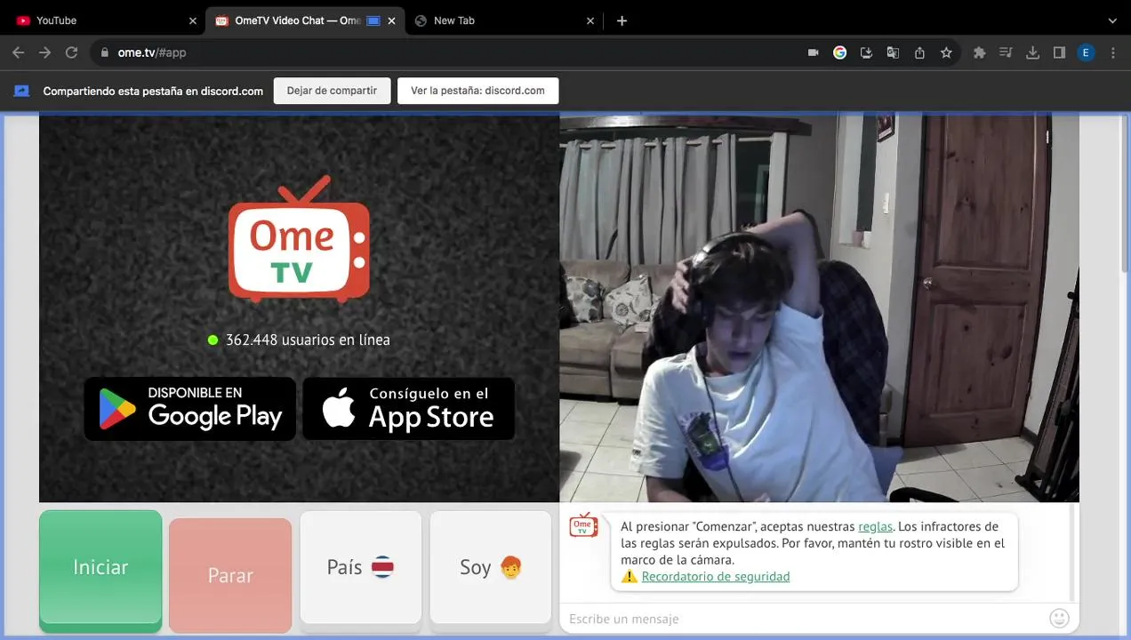Open camera permission indicator in address bar
This screenshot has height=640, width=1131.
[813, 52]
